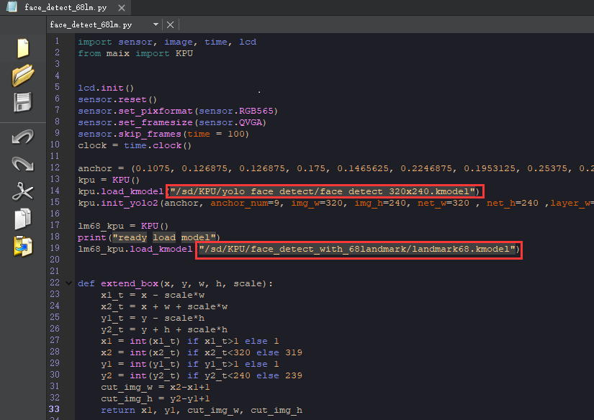Collapse the extend_box function fold arrow
This screenshot has height=420, width=594.
pyautogui.click(x=68, y=283)
